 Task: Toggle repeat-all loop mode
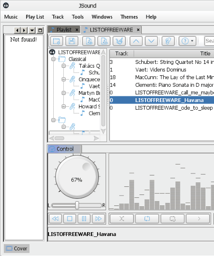coord(147,218)
